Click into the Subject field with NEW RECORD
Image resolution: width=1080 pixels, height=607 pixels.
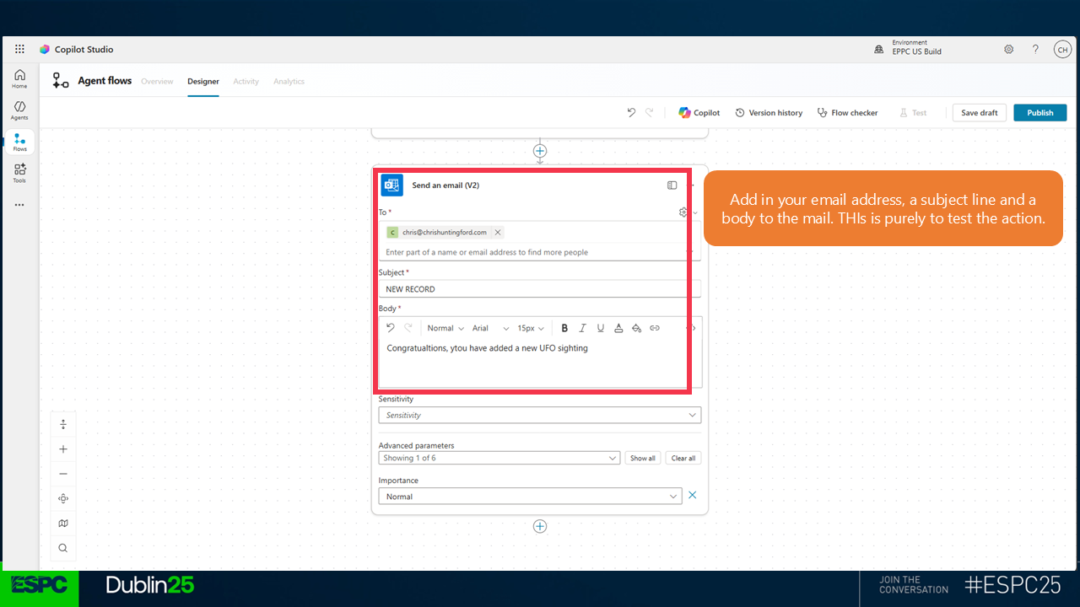(x=533, y=289)
